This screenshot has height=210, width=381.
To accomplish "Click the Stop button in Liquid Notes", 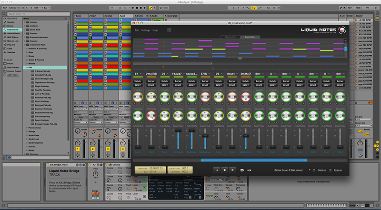I will (x=224, y=170).
